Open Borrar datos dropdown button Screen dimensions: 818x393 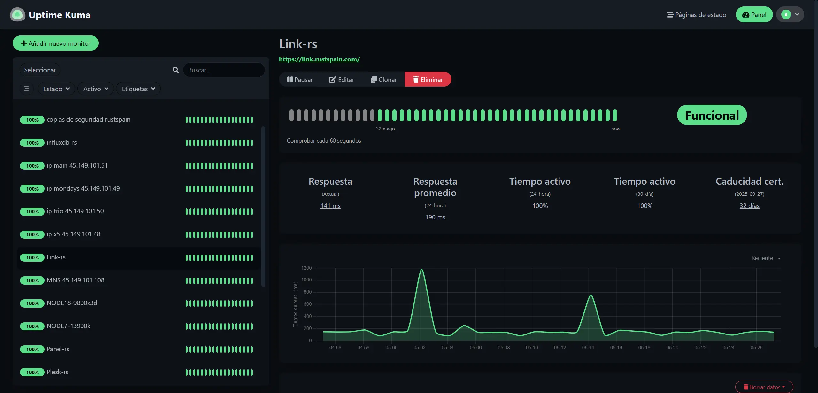point(764,387)
